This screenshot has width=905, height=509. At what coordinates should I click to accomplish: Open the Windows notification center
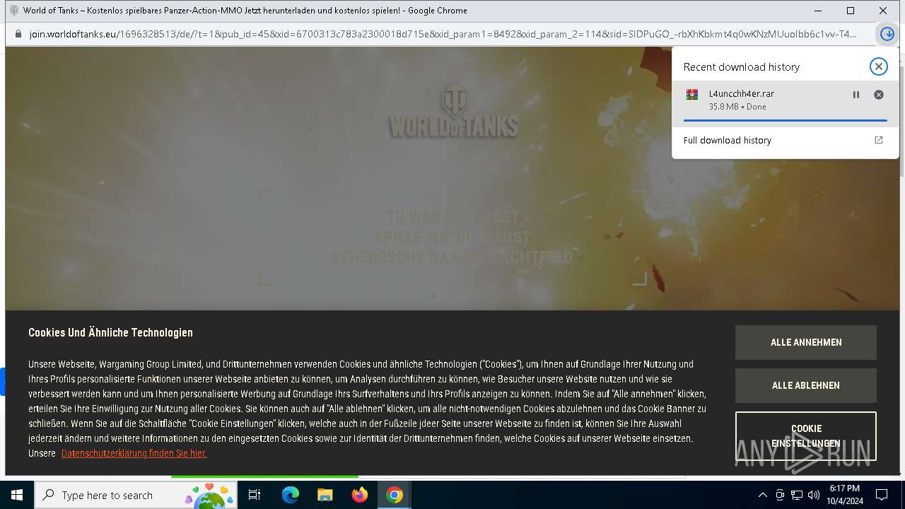click(882, 495)
